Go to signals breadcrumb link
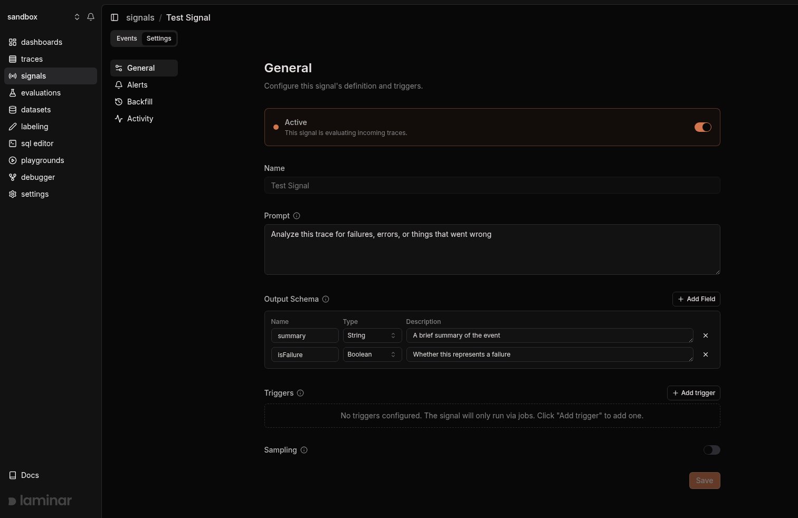 (140, 17)
